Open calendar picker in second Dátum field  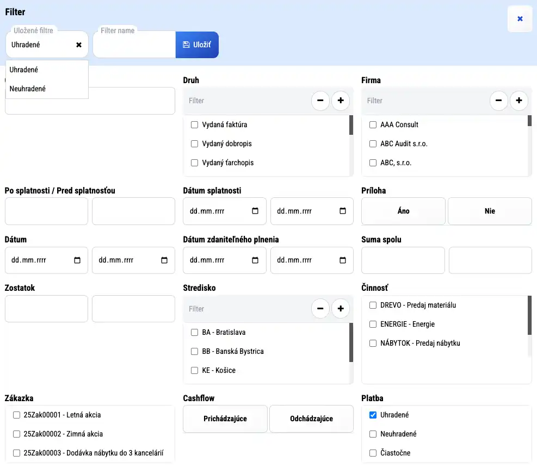point(164,260)
